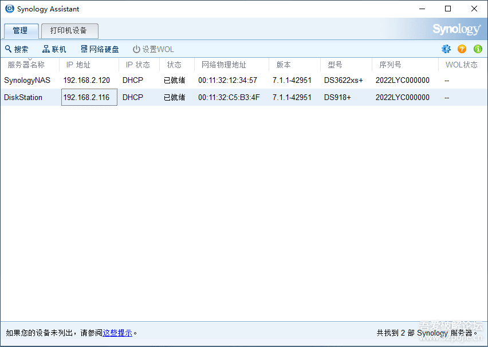
Task: Click IP address 192.168.2.120
Action: (x=86, y=81)
